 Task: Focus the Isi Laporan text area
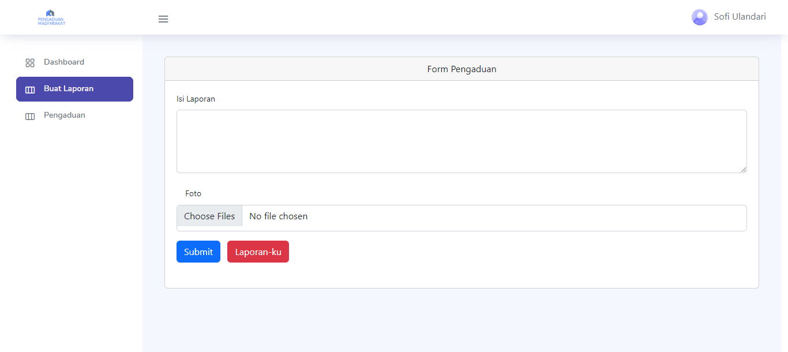(x=461, y=141)
